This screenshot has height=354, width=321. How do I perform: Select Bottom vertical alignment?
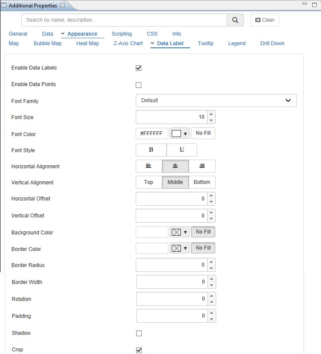pos(202,182)
